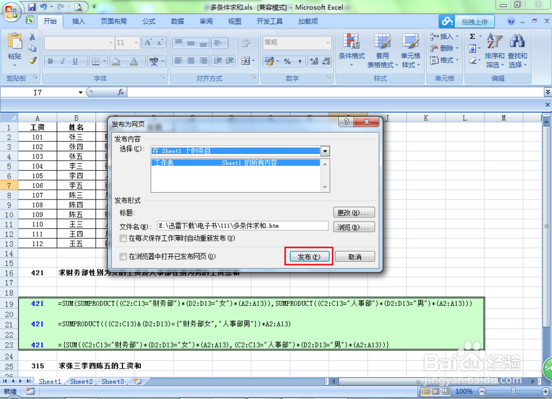Viewport: 552px width, 399px height.
Task: Switch to the 插入 ribbon tab
Action: click(77, 21)
